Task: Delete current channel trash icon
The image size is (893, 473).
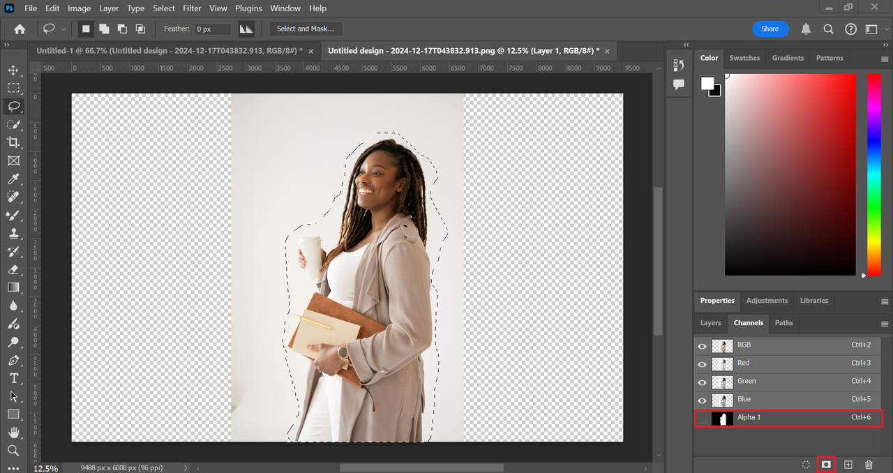Action: pos(869,464)
